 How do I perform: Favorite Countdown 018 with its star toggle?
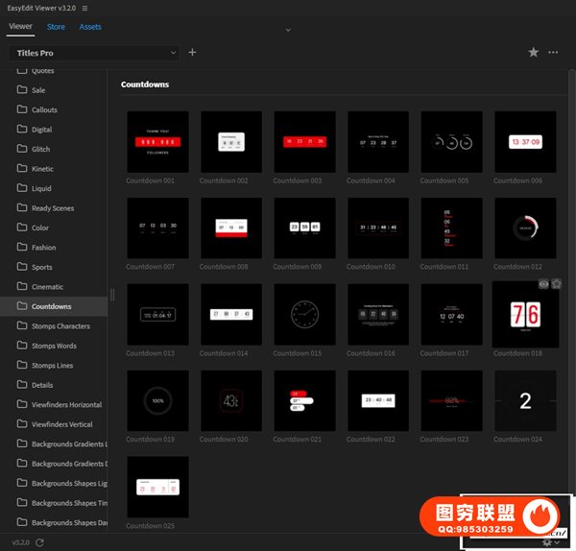(557, 284)
